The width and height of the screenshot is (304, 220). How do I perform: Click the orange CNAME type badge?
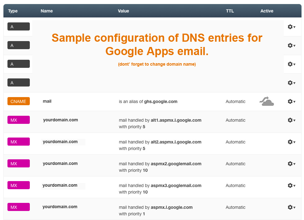pos(19,101)
